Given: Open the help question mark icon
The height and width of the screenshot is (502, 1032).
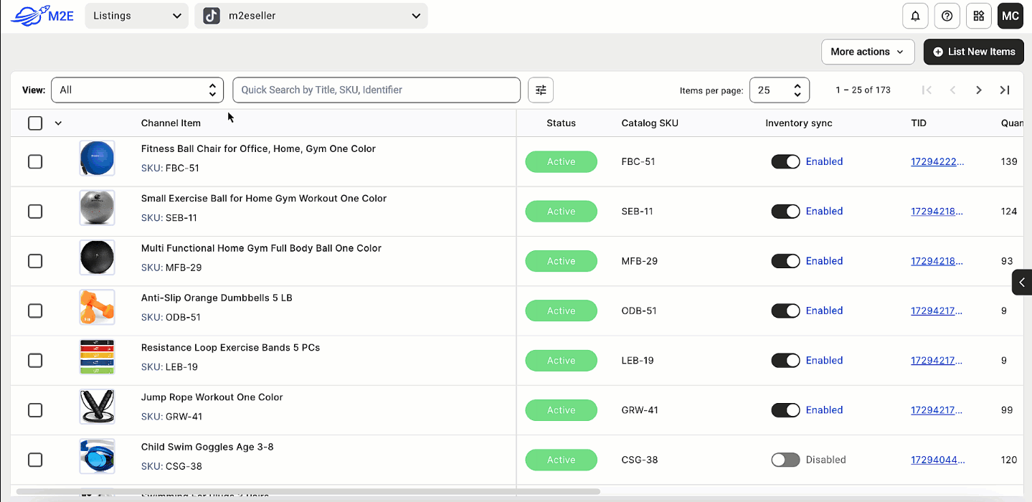Looking at the screenshot, I should coord(947,16).
